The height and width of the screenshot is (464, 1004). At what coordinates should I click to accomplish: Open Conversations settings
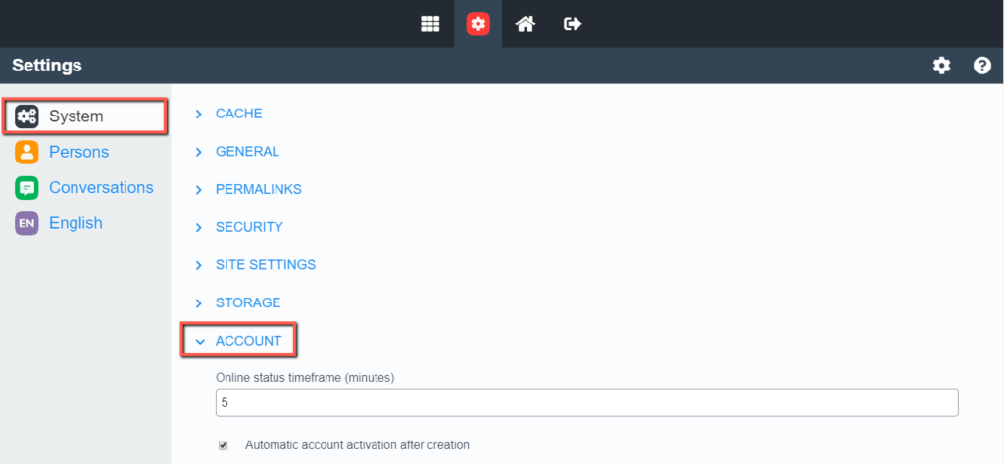coord(101,188)
